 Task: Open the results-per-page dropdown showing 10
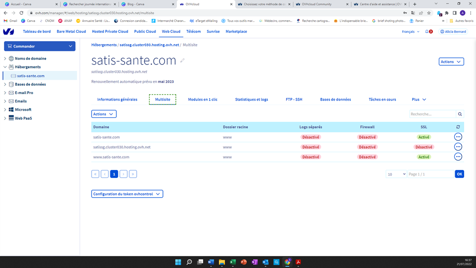396,174
